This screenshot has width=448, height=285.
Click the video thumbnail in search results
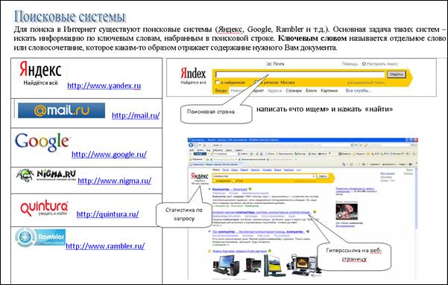[347, 211]
